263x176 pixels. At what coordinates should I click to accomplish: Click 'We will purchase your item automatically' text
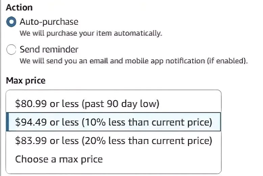tap(91, 33)
